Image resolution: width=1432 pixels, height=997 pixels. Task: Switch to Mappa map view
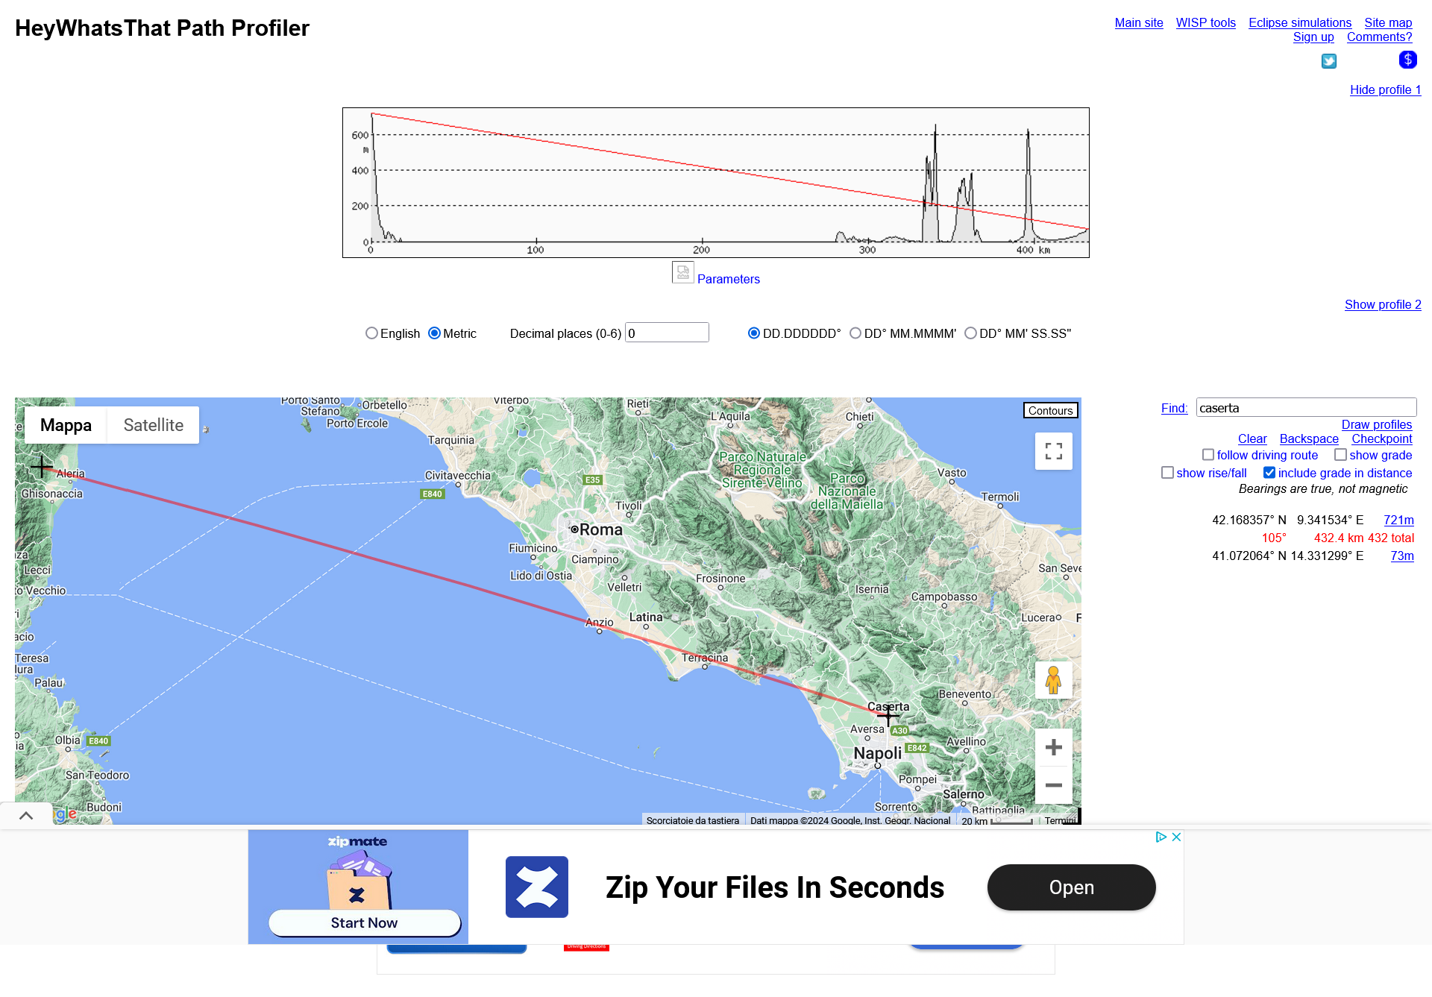(x=66, y=425)
